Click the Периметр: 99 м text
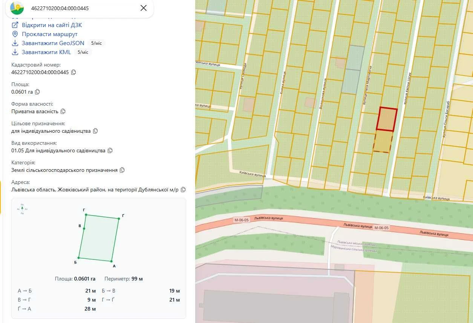The width and height of the screenshot is (473, 323). pyautogui.click(x=124, y=279)
